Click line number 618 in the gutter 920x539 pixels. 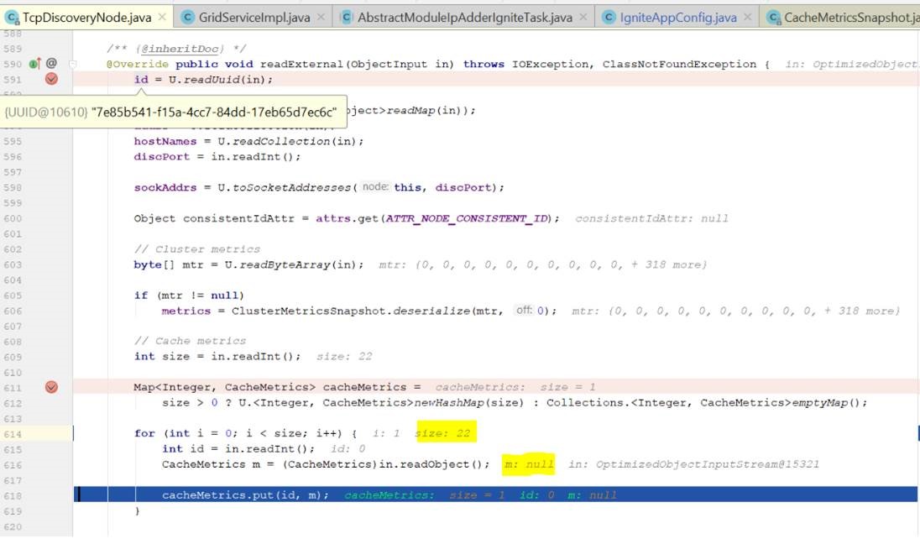[x=13, y=495]
